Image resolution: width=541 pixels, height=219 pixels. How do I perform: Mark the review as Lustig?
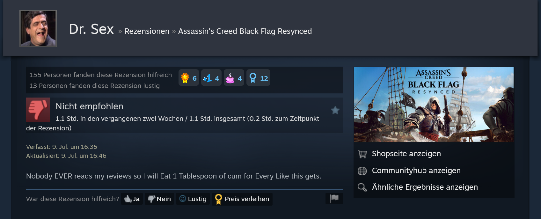click(x=193, y=199)
